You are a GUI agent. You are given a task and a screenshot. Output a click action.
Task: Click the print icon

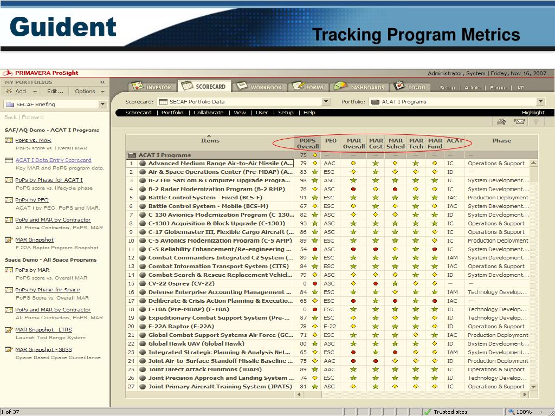tap(501, 122)
